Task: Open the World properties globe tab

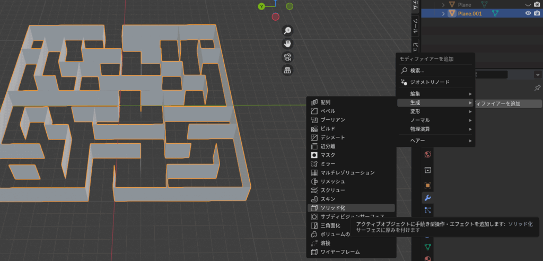Action: tap(428, 154)
